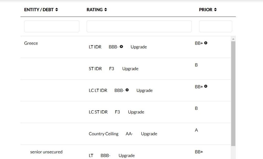Click the RATING column header label
Screen dimensions: 263x159
[95, 10]
